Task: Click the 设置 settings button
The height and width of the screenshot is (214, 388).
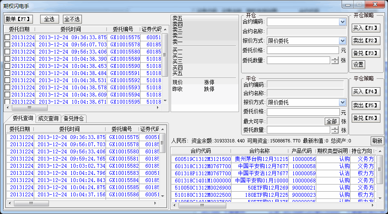Action: point(358,65)
